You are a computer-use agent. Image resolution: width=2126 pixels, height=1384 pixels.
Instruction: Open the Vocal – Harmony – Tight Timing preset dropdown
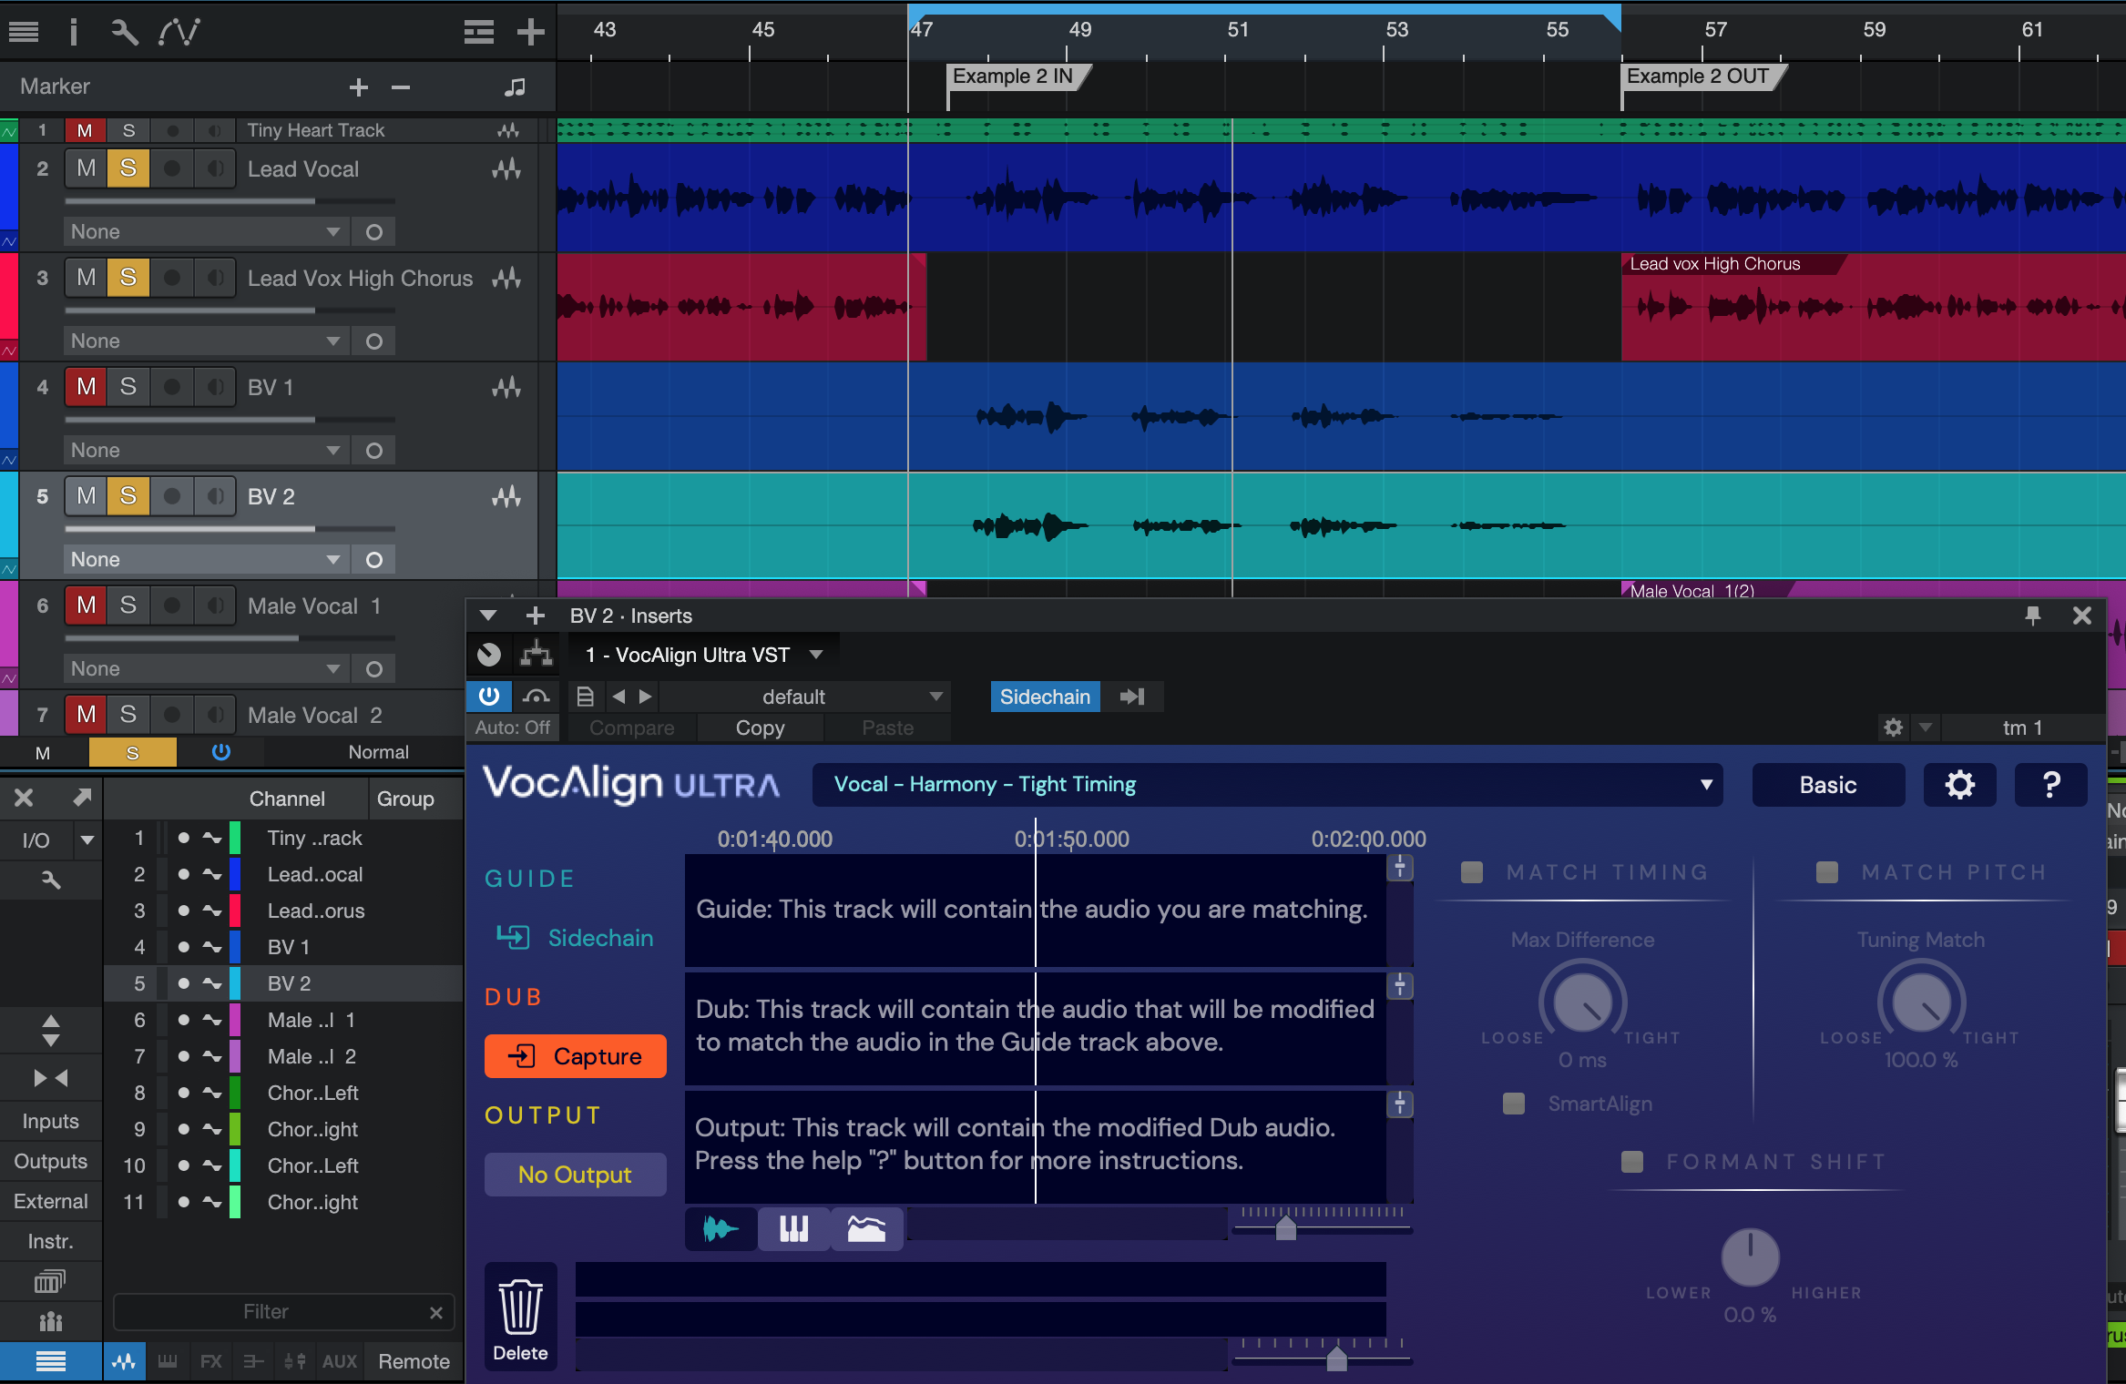[1266, 785]
